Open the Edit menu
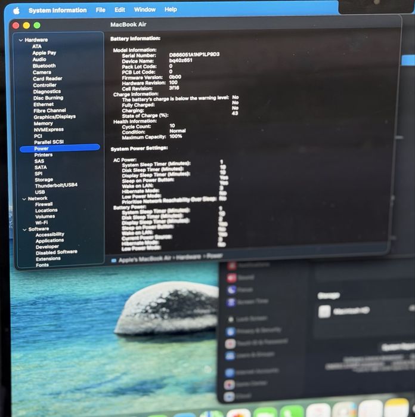Screen dimensions: 415x417 [x=120, y=10]
